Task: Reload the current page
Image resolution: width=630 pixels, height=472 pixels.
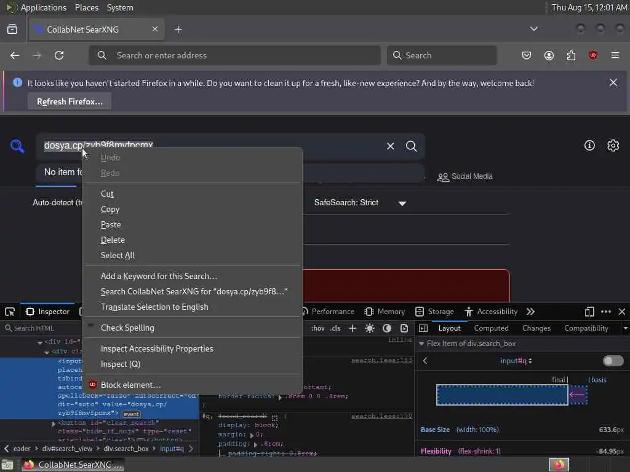Action: coord(59,55)
